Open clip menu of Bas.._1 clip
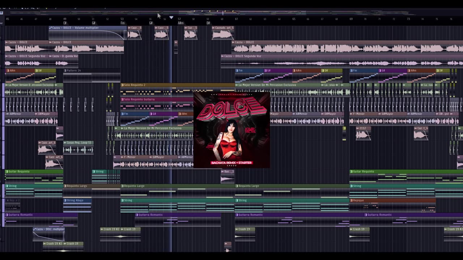Viewport: 463px width, 260px height. click(223, 172)
